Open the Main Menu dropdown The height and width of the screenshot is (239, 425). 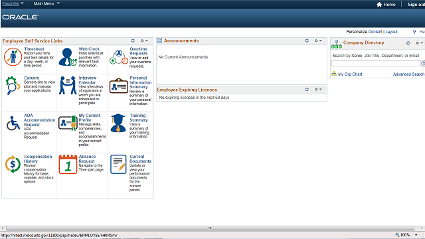(x=46, y=3)
